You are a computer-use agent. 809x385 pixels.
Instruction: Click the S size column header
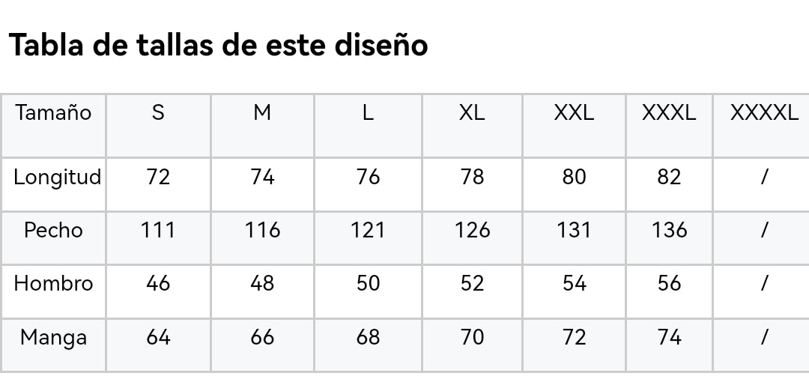tap(158, 113)
